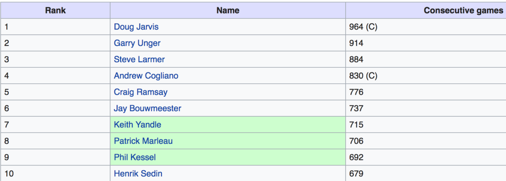Image resolution: width=506 pixels, height=181 pixels.
Task: Click the 830 (C) games cell
Action: click(x=363, y=76)
